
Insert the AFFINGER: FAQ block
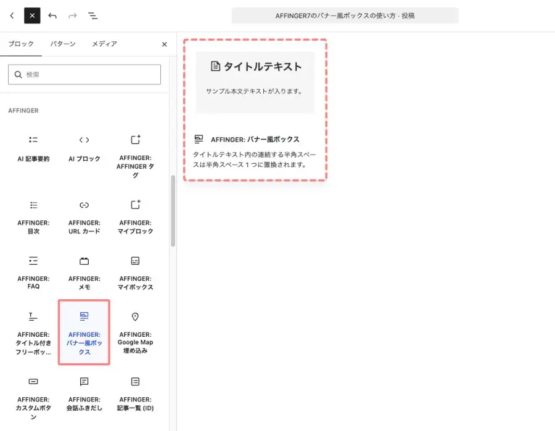tap(33, 273)
